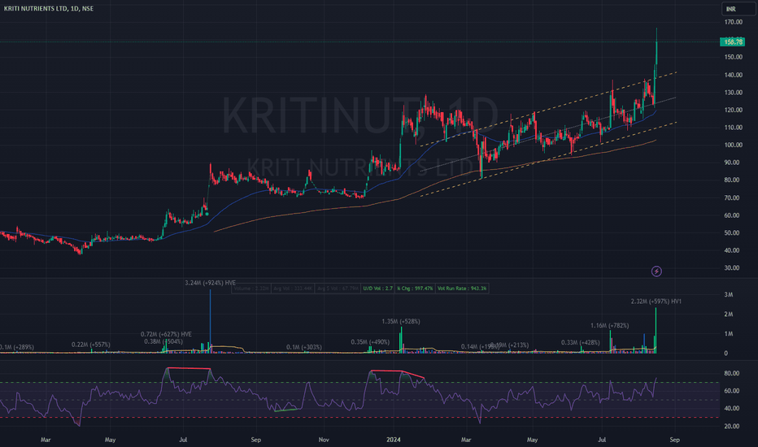Click the 20.00 RSI axis label
This screenshot has height=447, width=758.
point(731,426)
